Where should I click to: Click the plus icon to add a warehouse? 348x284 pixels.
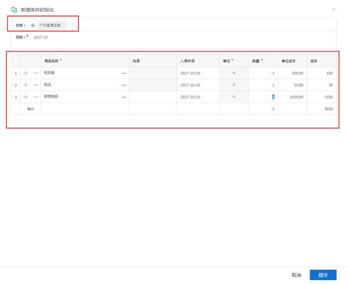pyautogui.click(x=33, y=25)
